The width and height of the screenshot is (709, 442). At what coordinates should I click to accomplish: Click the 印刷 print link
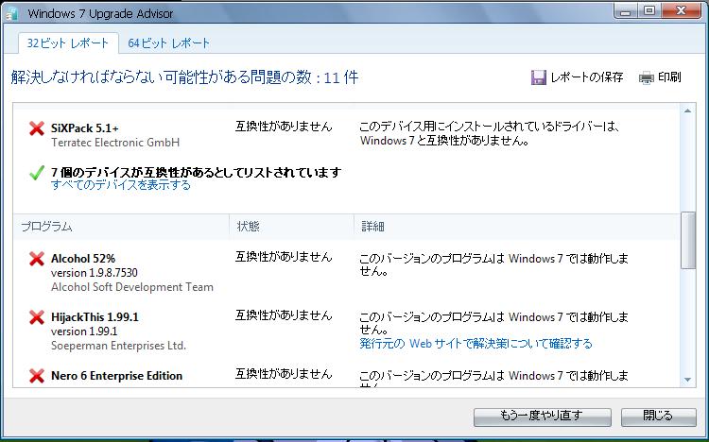[669, 77]
